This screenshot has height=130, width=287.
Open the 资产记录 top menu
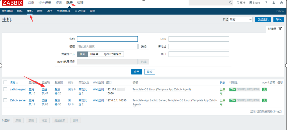point(45,3)
